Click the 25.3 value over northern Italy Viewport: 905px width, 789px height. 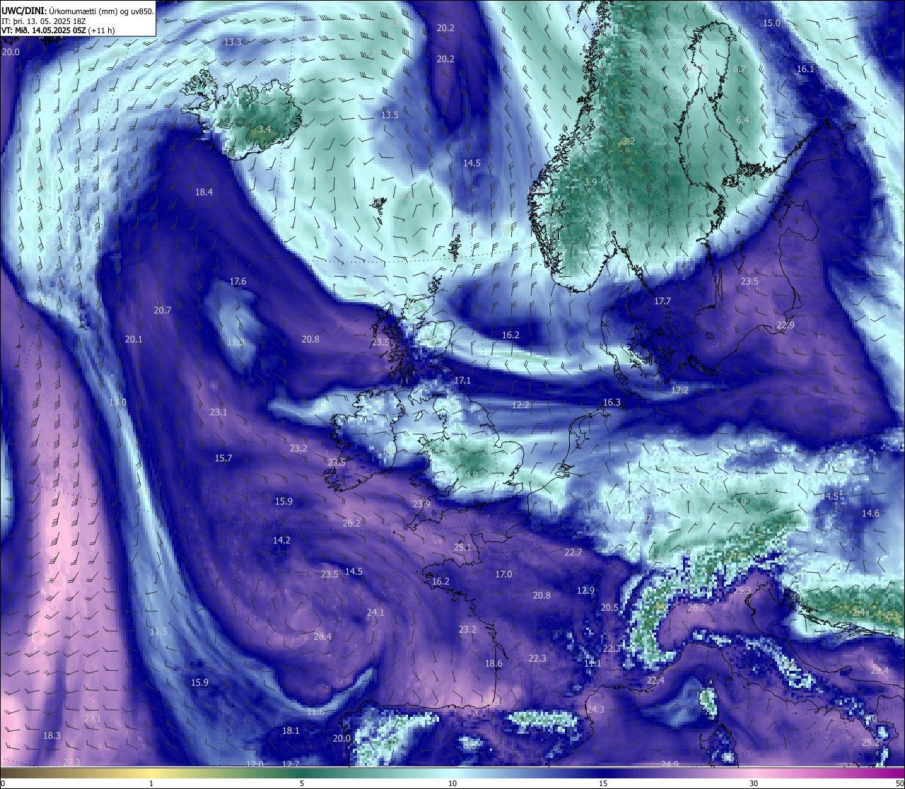coord(742,590)
